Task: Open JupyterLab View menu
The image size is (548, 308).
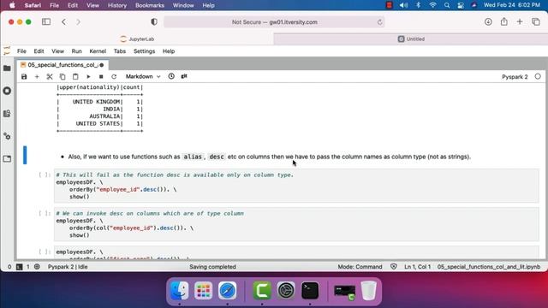Action: coord(57,51)
